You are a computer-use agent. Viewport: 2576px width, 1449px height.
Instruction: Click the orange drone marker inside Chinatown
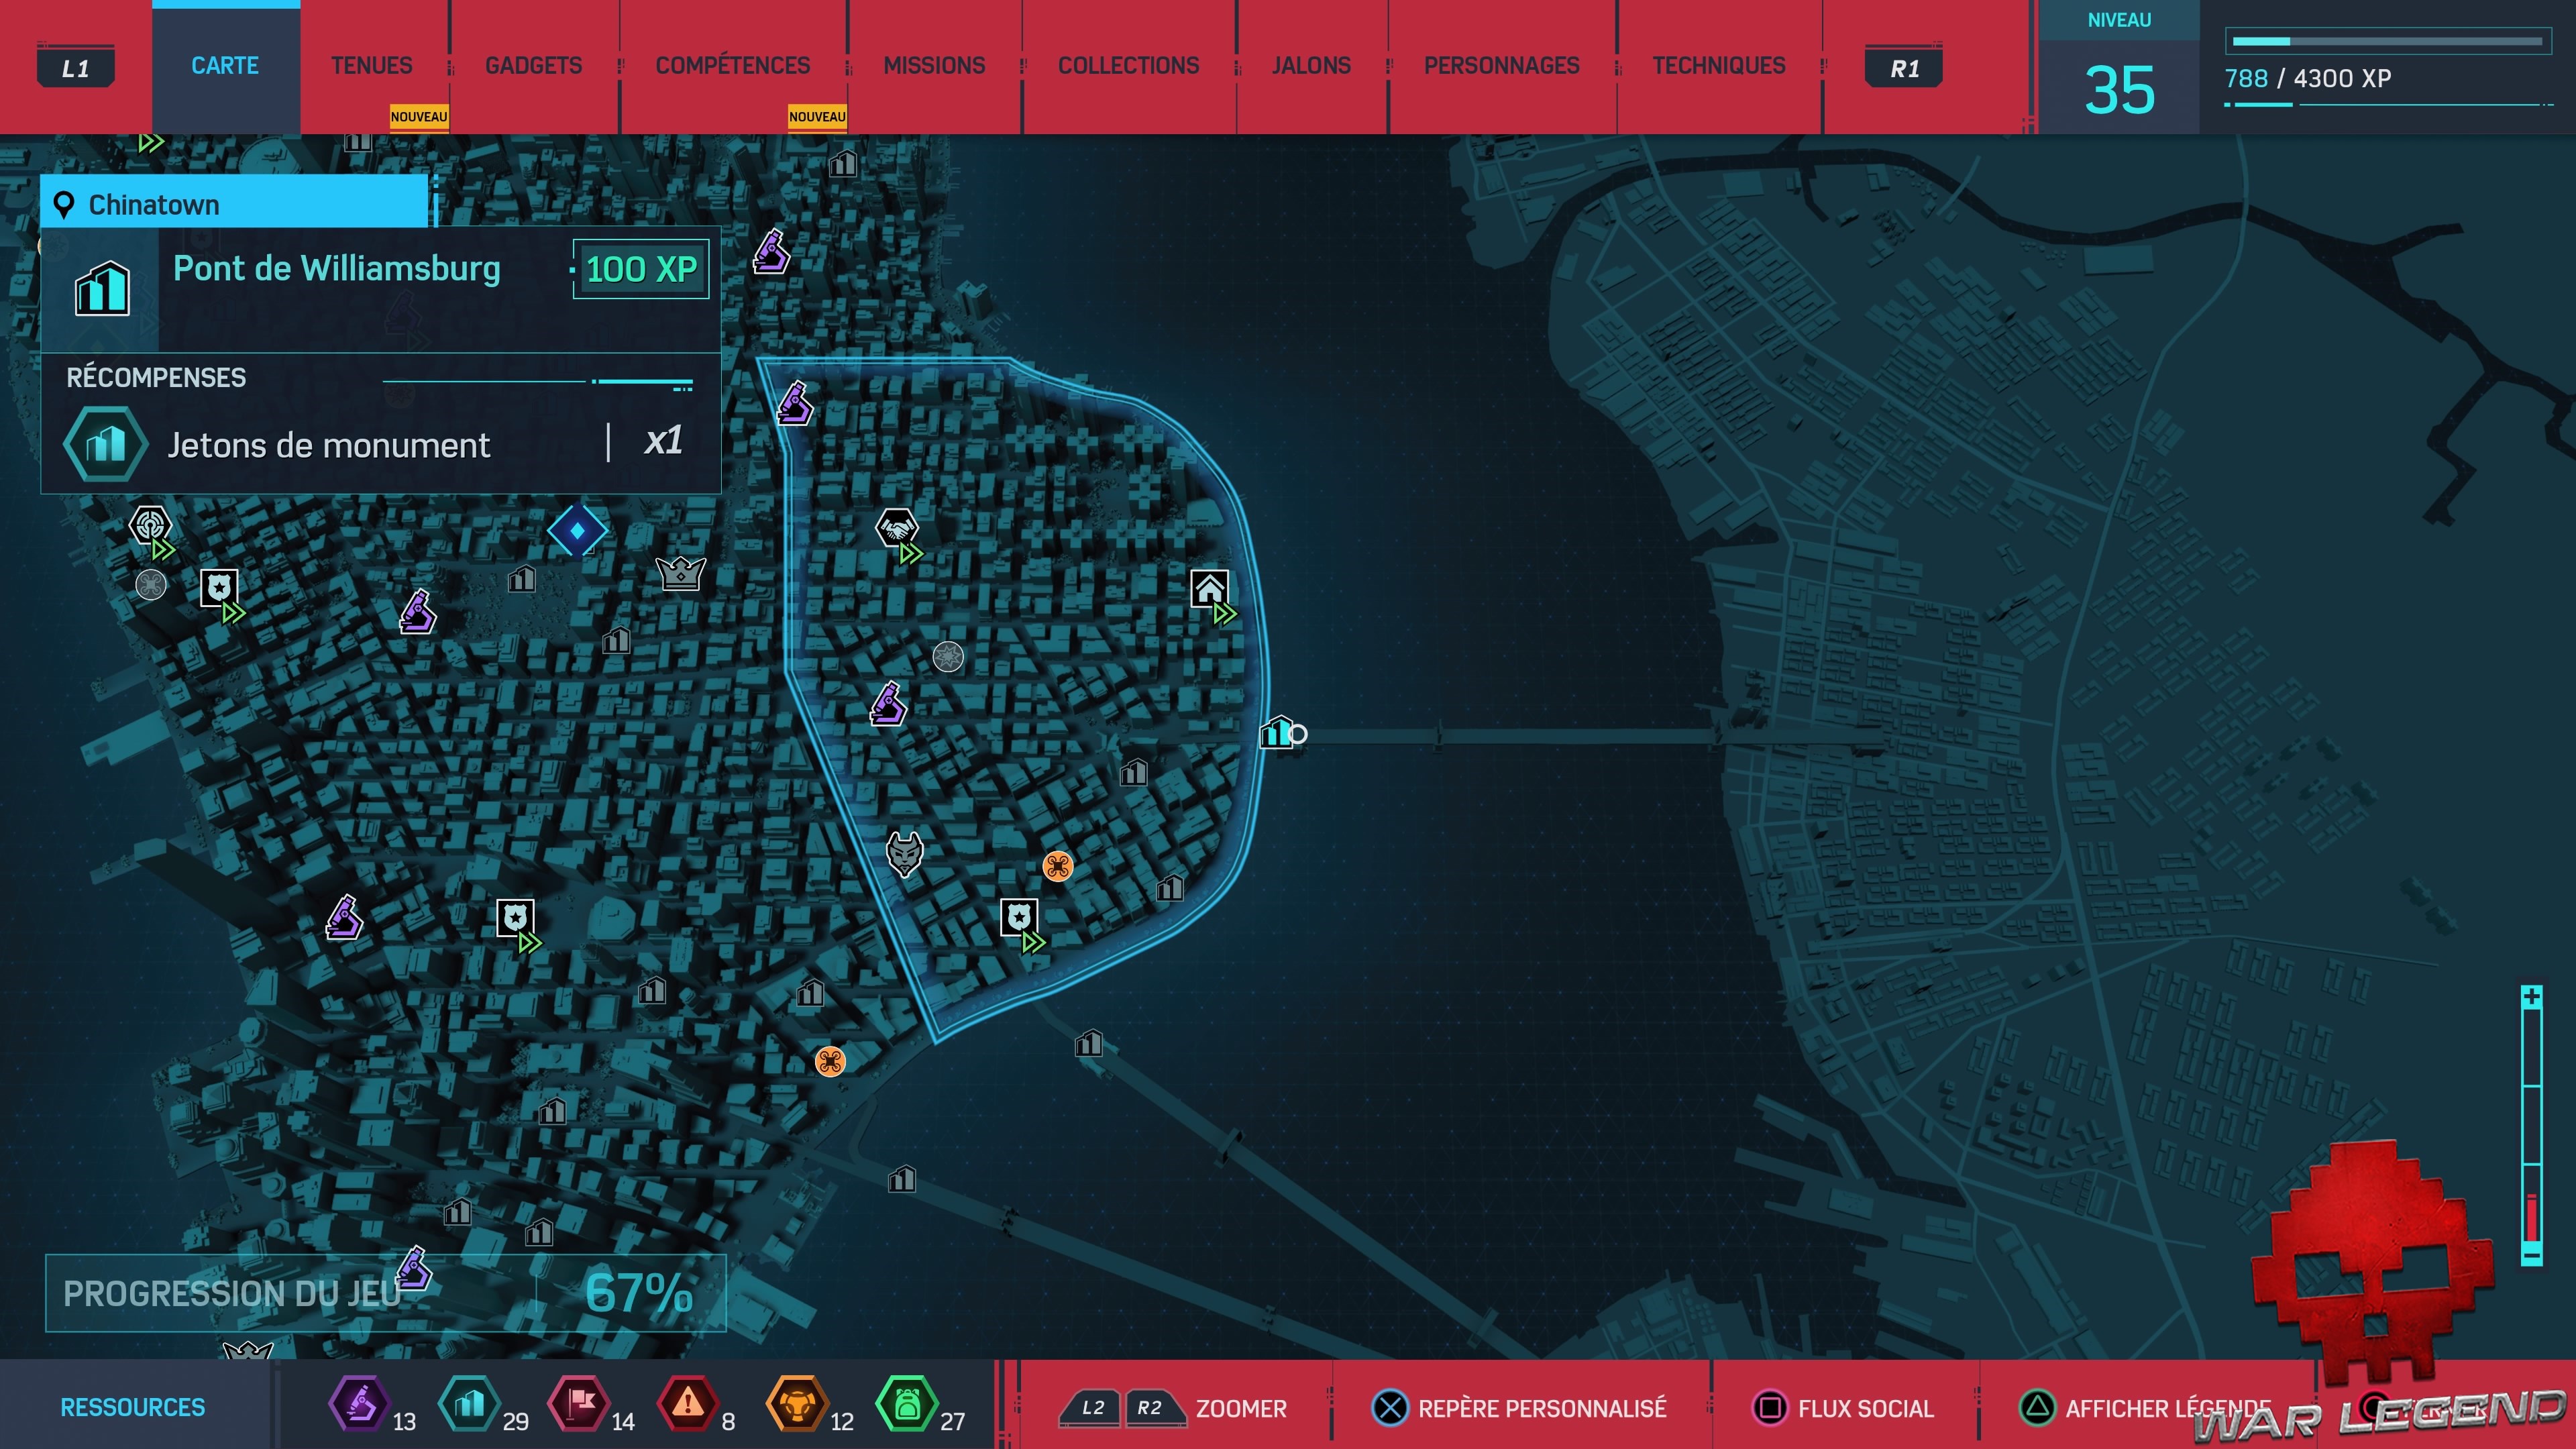(x=1057, y=866)
